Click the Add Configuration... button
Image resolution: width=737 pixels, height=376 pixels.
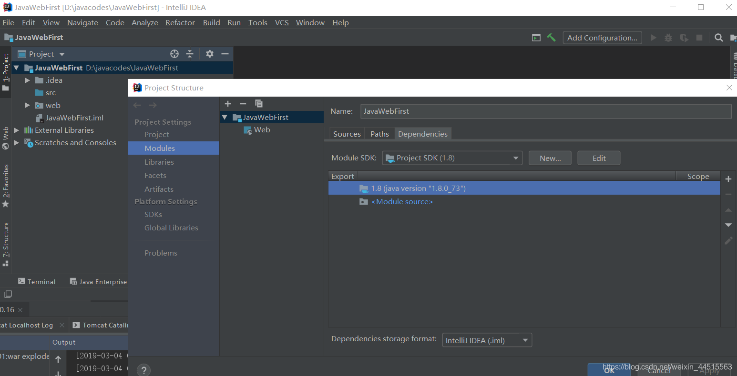click(602, 38)
